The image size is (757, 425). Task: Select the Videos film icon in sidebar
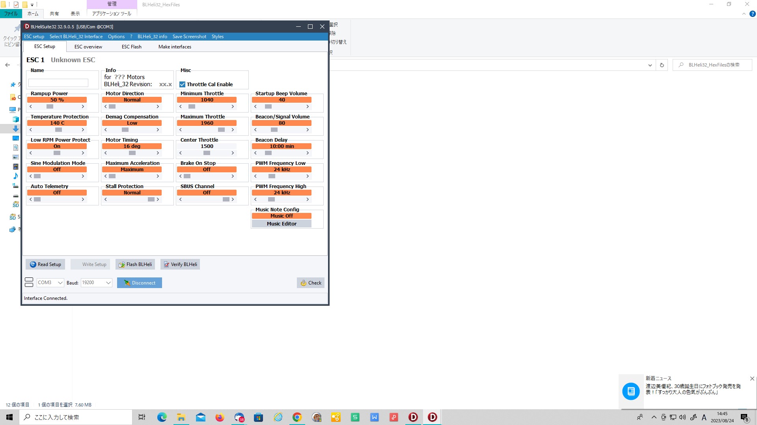(16, 166)
